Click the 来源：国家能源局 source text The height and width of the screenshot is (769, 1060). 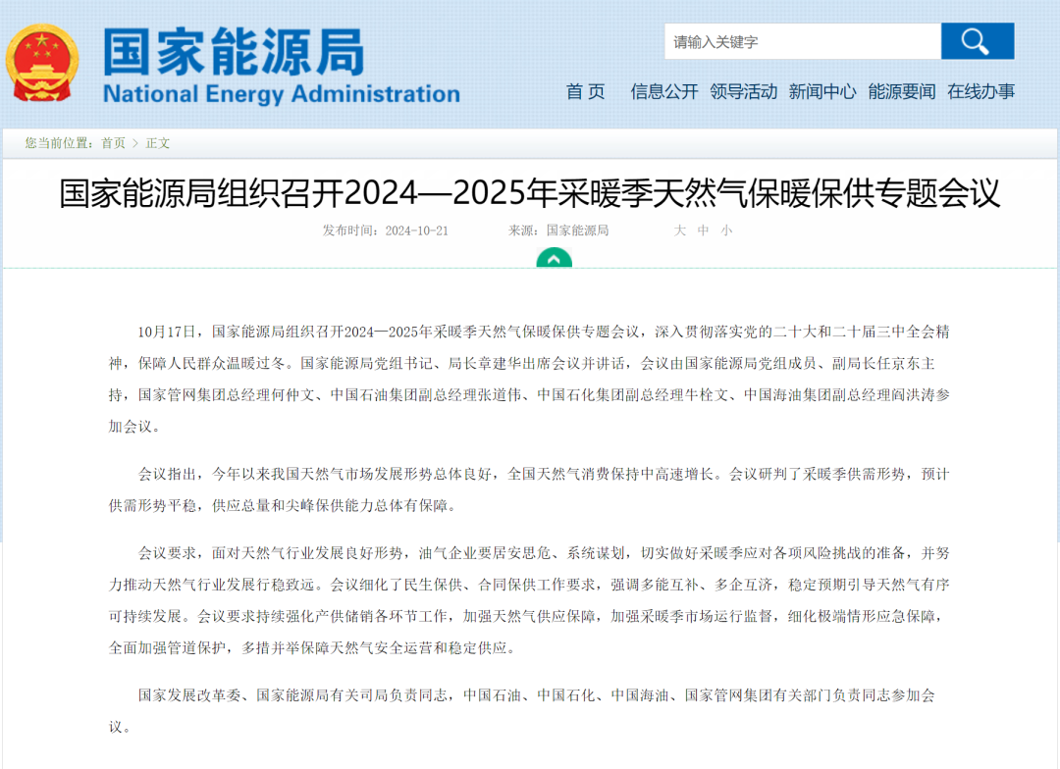[x=558, y=231]
